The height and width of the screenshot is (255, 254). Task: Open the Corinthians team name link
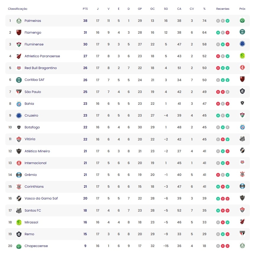34,187
